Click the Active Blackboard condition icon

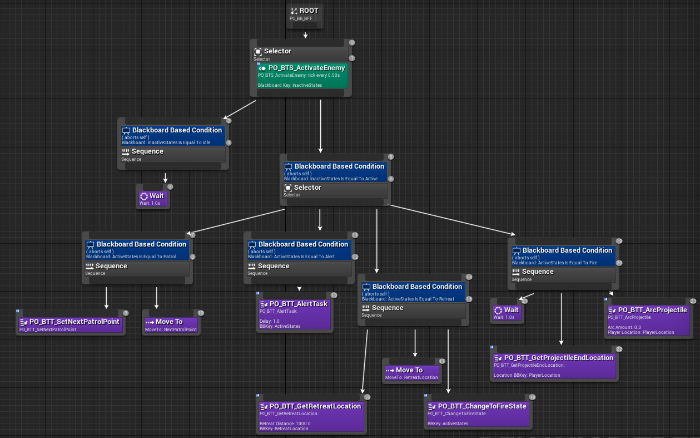[289, 167]
